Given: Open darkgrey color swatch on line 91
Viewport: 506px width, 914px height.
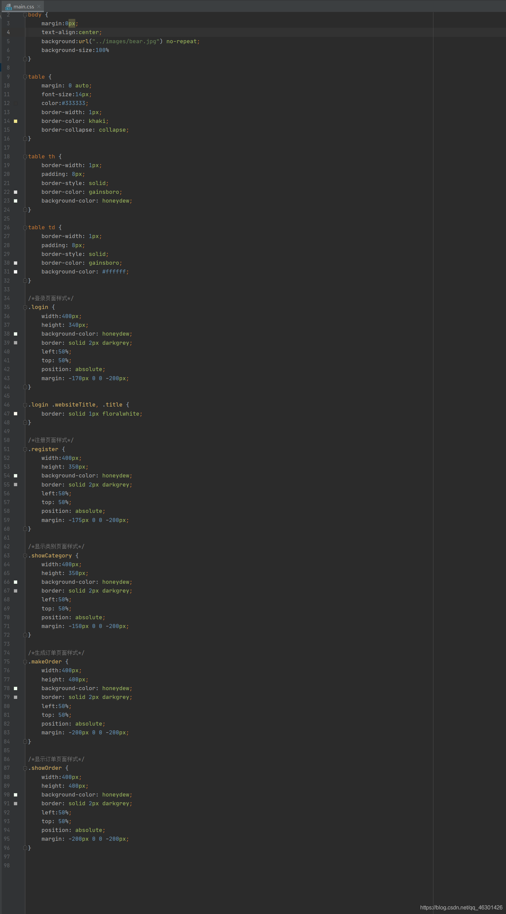Looking at the screenshot, I should coord(16,804).
